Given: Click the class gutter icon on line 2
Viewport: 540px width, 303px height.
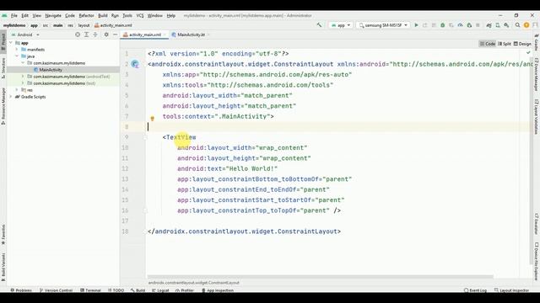Looking at the screenshot, I should [135, 64].
